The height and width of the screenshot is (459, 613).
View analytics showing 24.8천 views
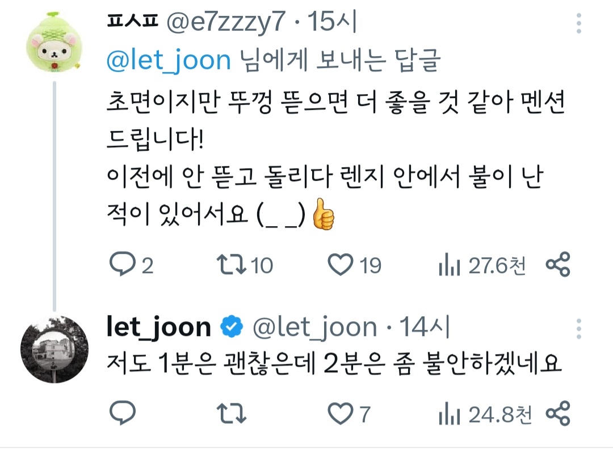(x=485, y=414)
